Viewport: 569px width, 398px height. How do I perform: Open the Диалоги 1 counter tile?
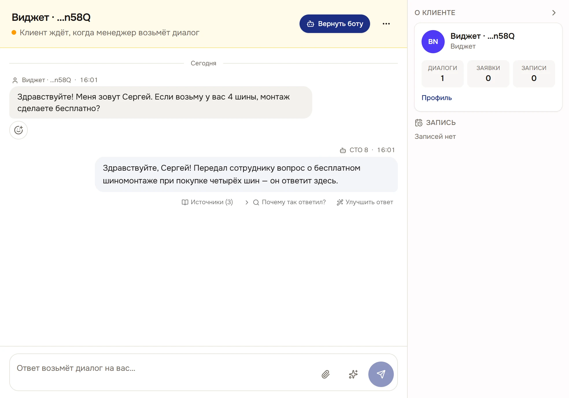pos(442,73)
